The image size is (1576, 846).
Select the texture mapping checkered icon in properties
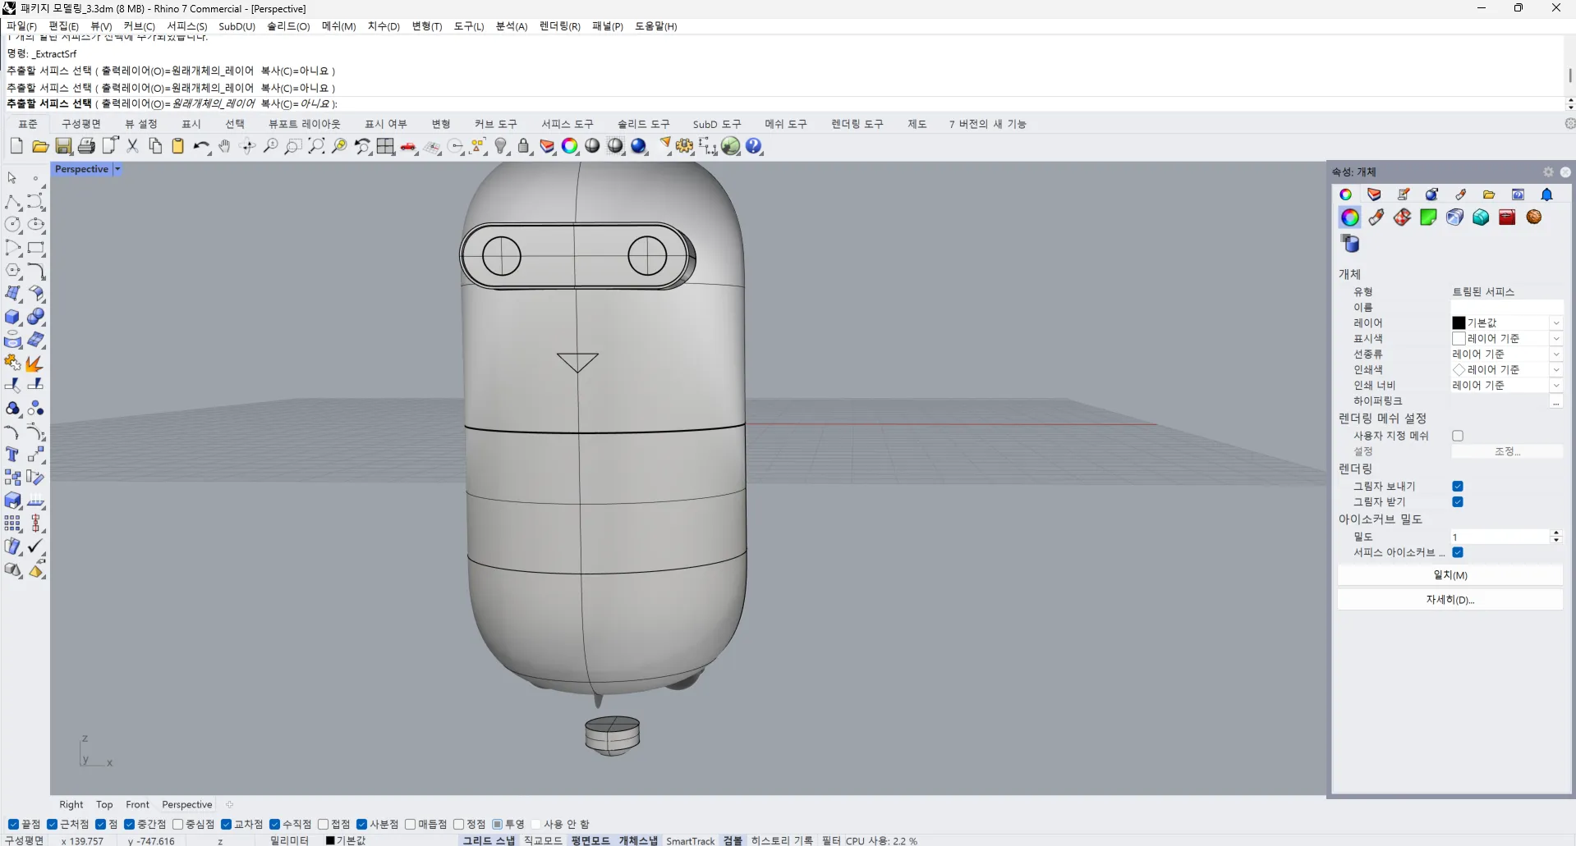coord(1402,217)
